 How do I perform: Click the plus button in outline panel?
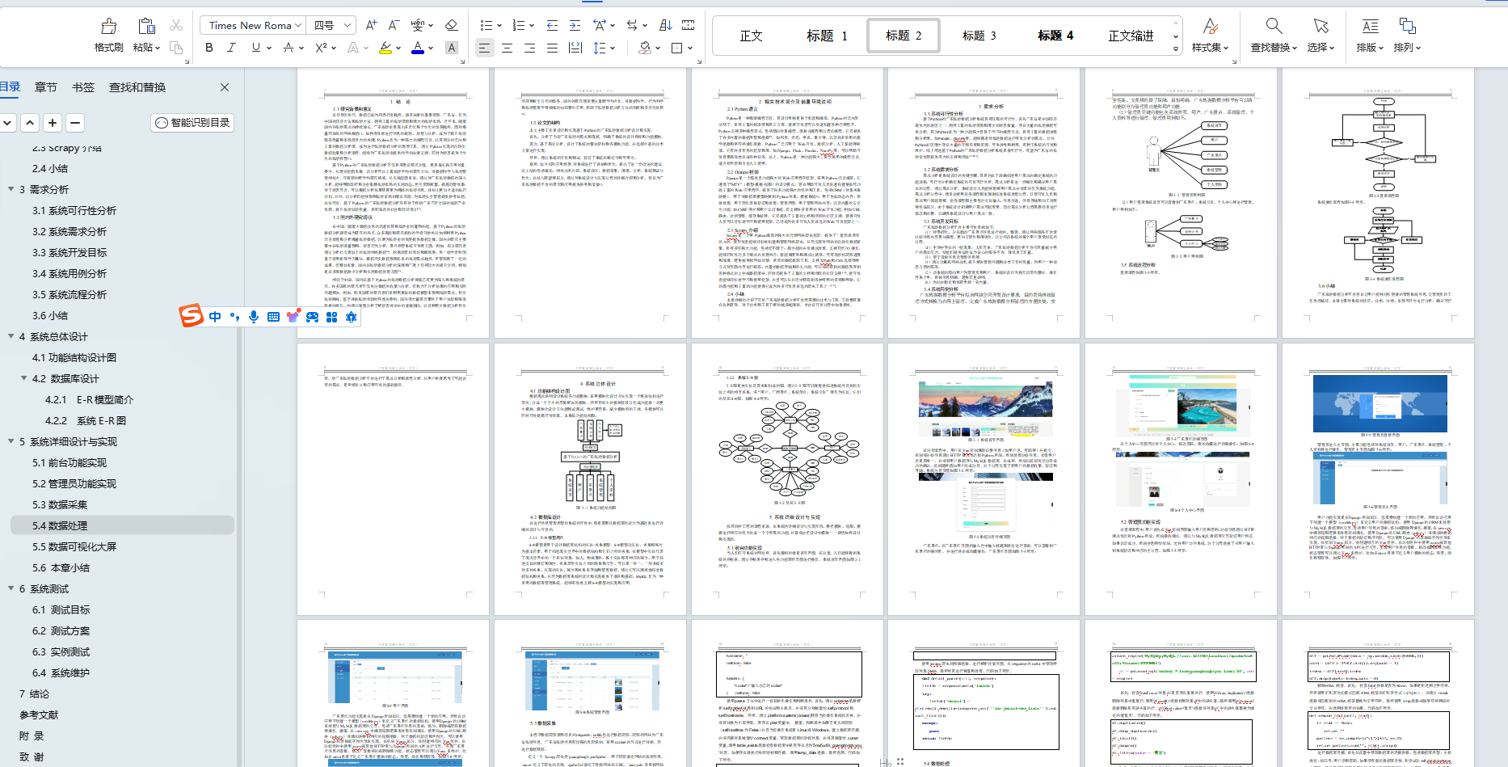pyautogui.click(x=53, y=123)
